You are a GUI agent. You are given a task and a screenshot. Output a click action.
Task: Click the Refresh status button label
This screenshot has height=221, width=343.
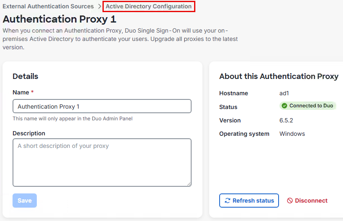pyautogui.click(x=253, y=201)
